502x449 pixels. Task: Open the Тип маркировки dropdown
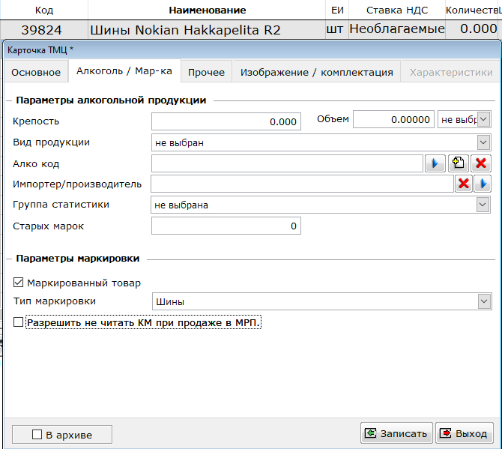coord(484,301)
